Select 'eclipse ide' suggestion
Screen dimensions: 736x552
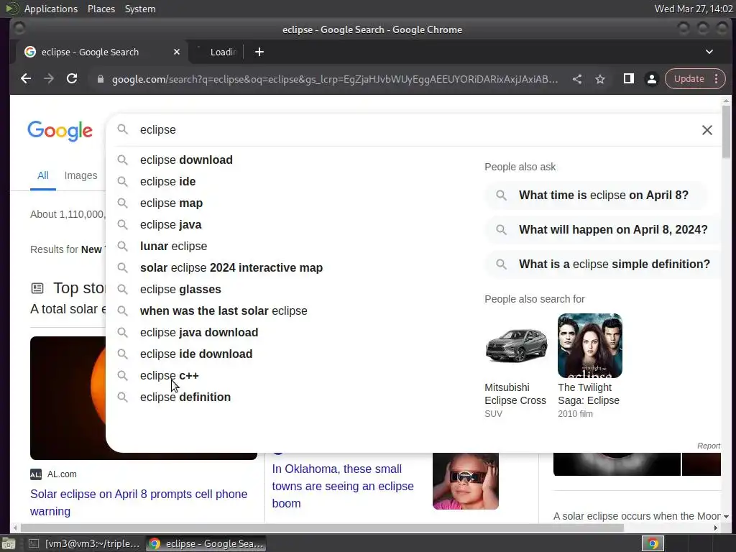pyautogui.click(x=167, y=182)
